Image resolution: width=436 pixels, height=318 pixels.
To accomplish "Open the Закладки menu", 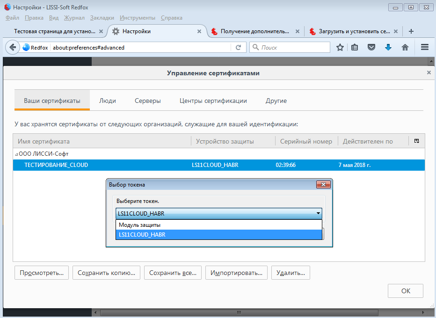I will click(102, 18).
